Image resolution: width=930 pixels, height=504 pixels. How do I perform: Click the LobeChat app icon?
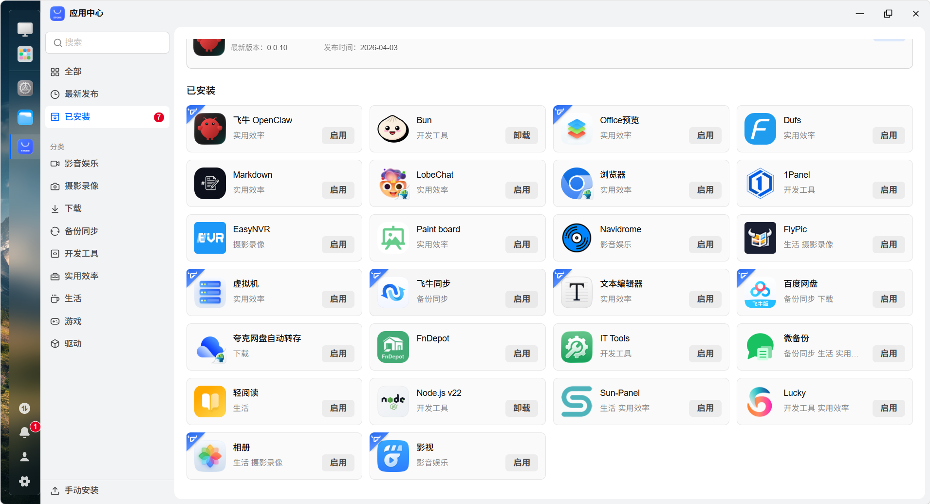pos(393,184)
